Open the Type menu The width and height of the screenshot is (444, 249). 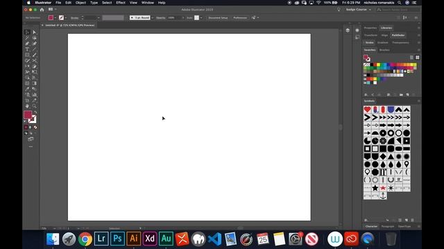[94, 3]
